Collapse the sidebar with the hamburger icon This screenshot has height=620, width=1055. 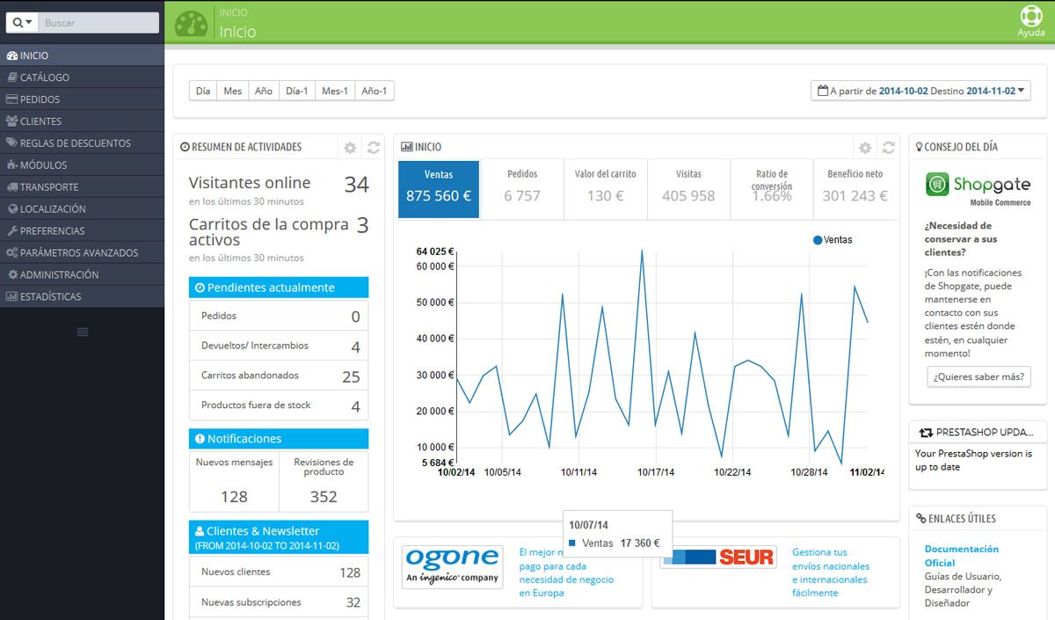[83, 332]
